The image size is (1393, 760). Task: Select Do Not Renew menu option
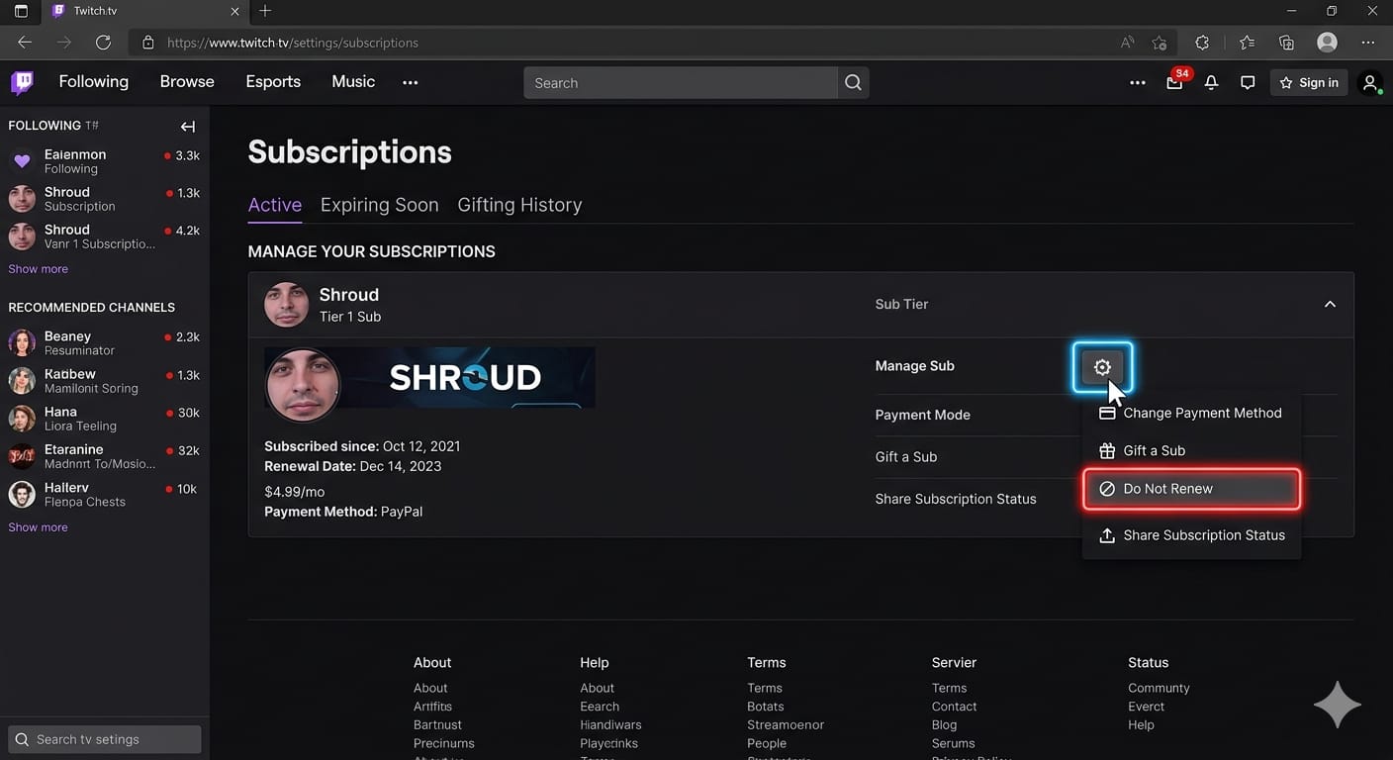(1191, 489)
